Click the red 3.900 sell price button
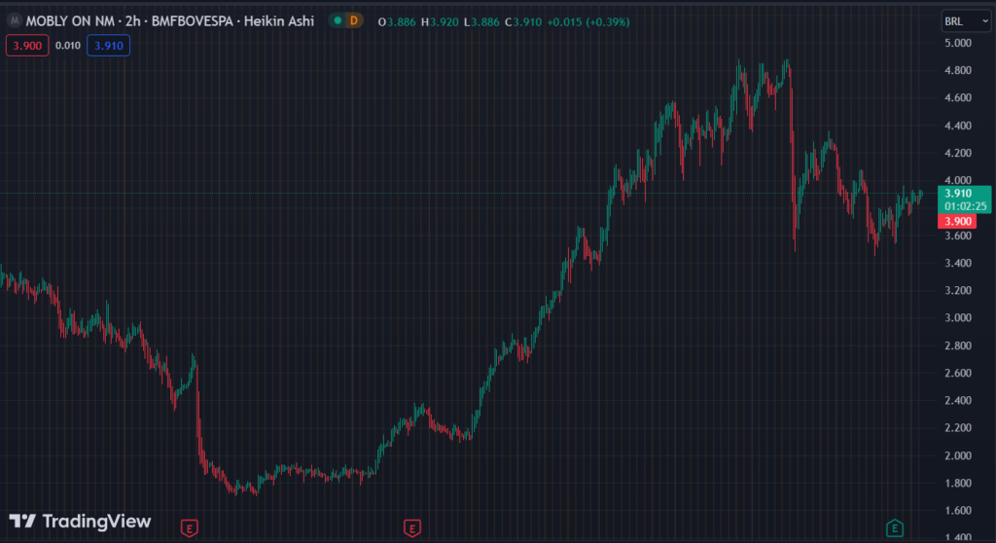Image resolution: width=996 pixels, height=543 pixels. tap(27, 46)
